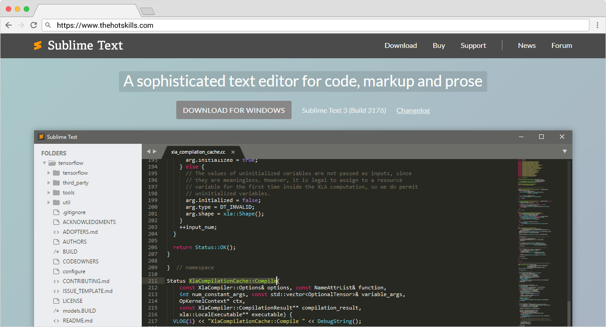Image resolution: width=606 pixels, height=327 pixels.
Task: Open AUTHORS file in sidebar
Action: click(75, 242)
